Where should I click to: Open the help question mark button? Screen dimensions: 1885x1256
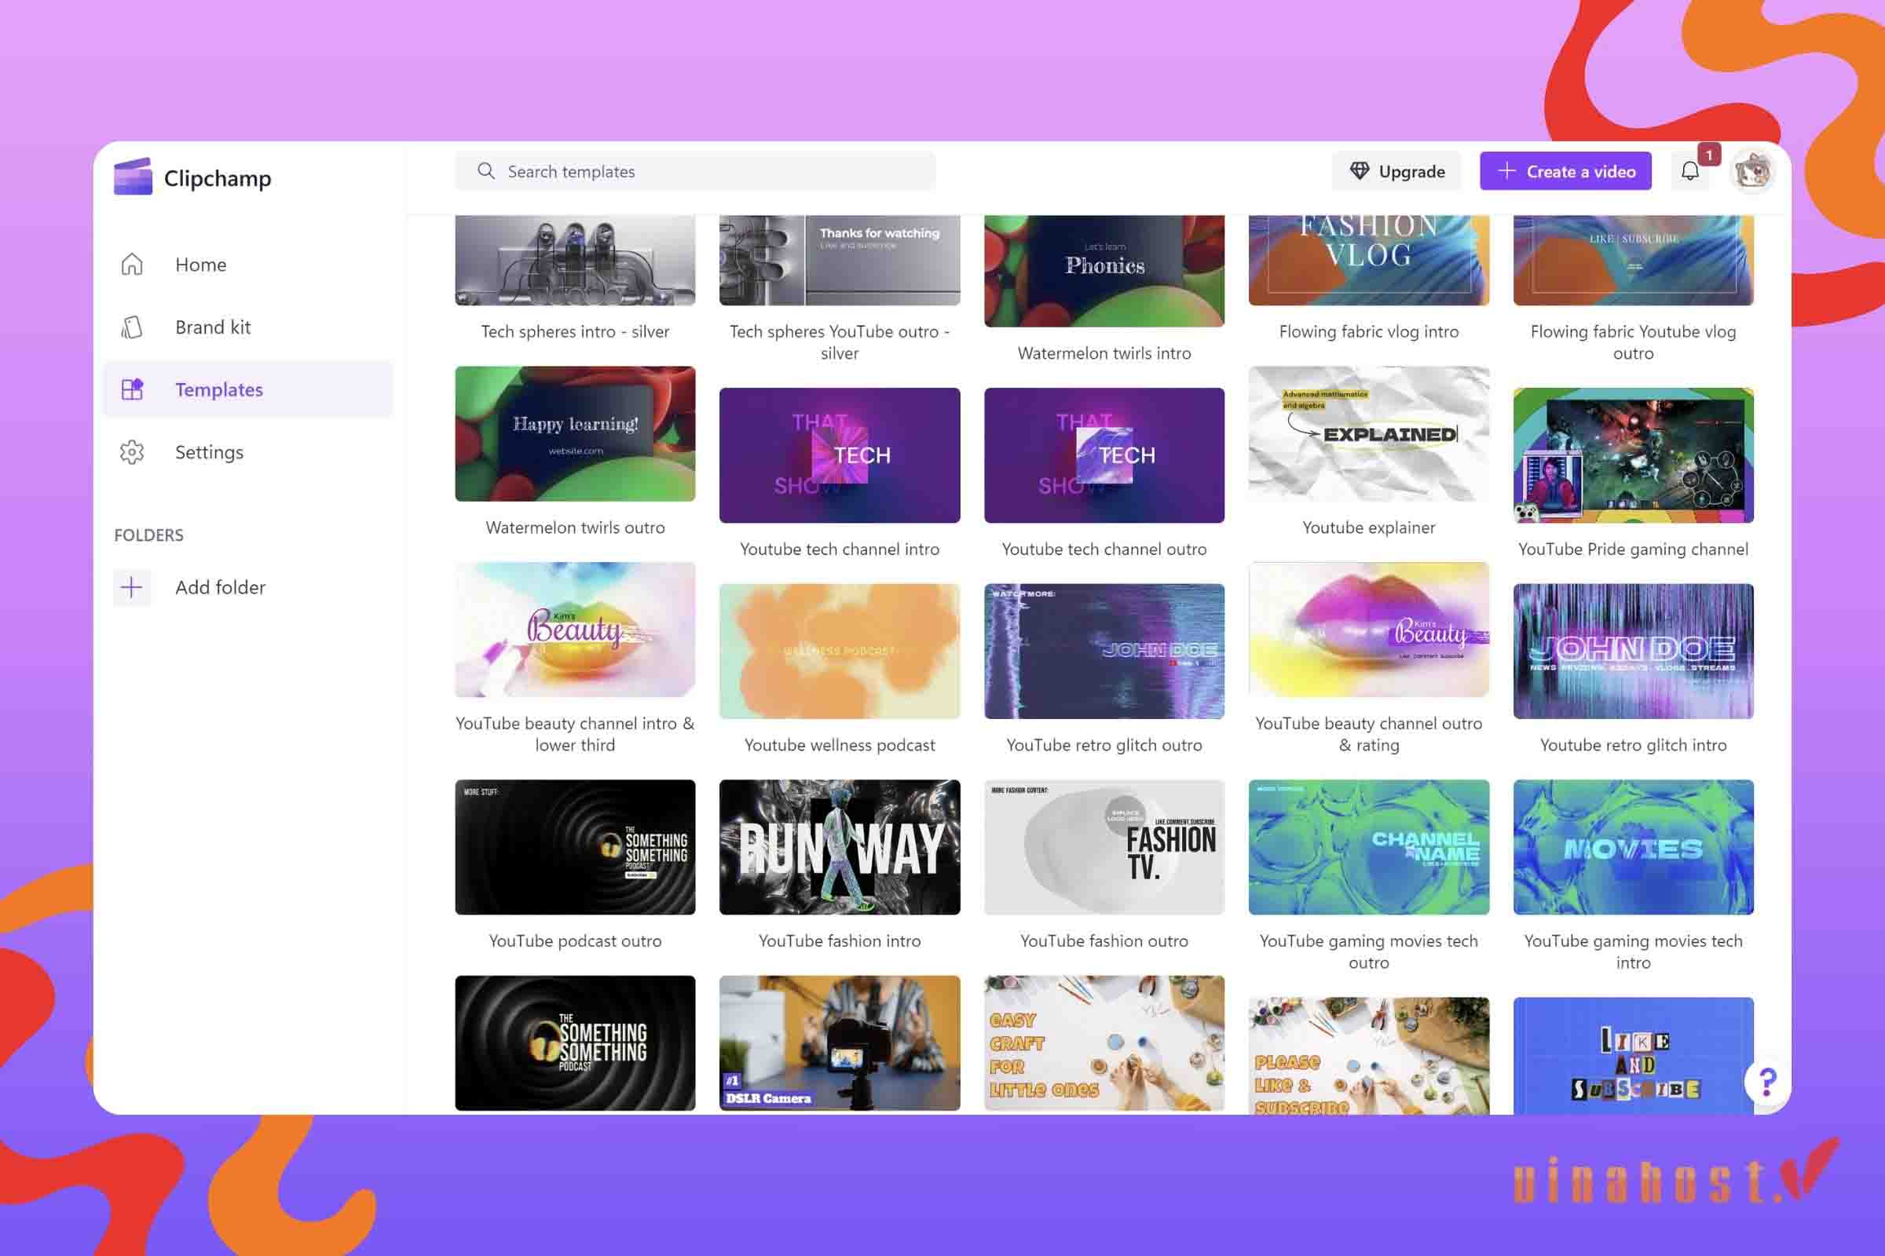point(1767,1083)
